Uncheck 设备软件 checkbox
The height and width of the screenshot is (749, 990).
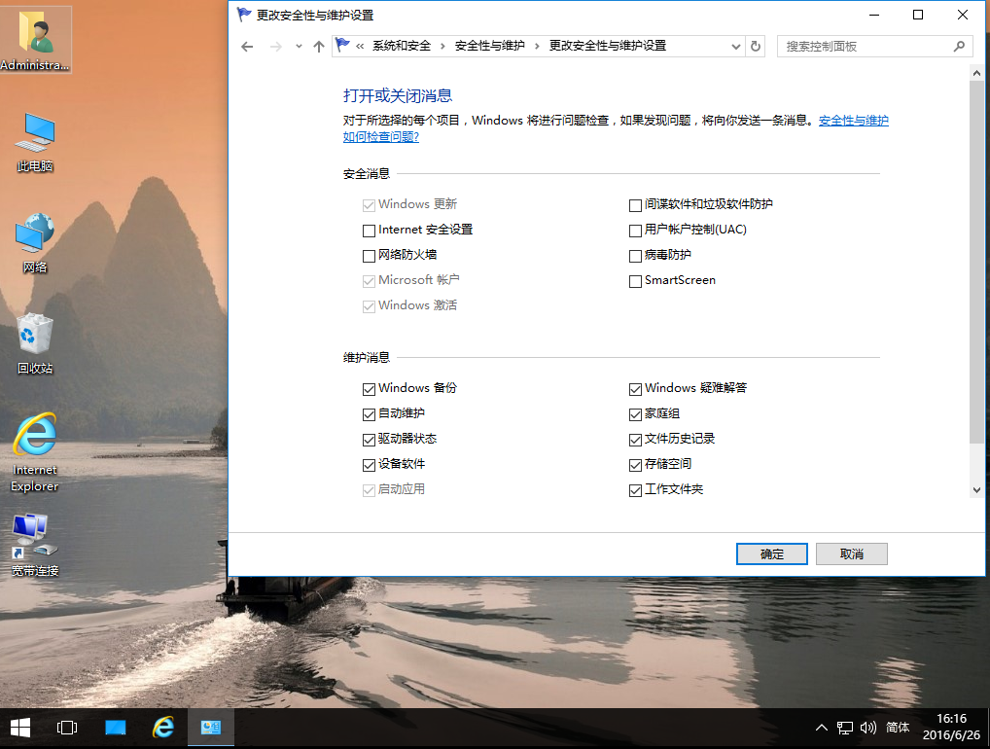pos(370,465)
